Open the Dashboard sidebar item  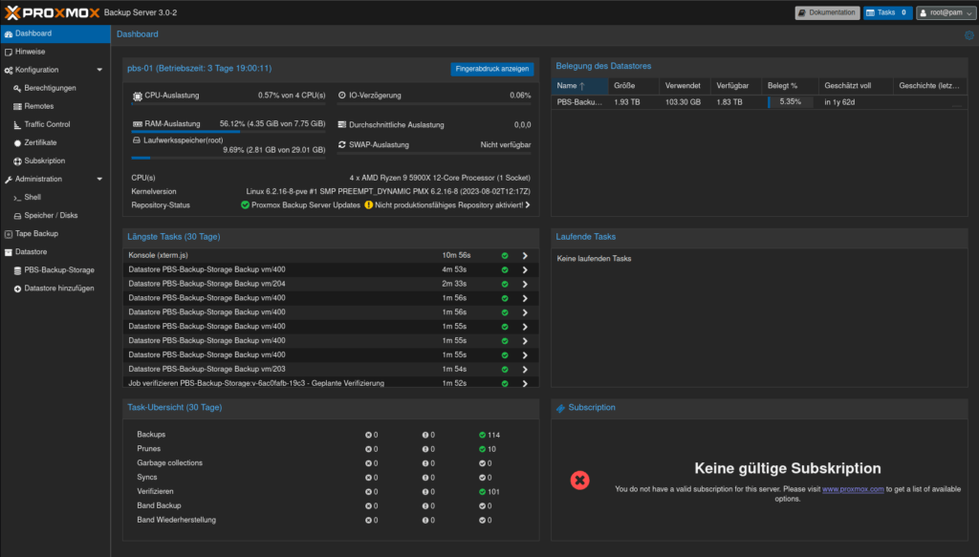54,33
